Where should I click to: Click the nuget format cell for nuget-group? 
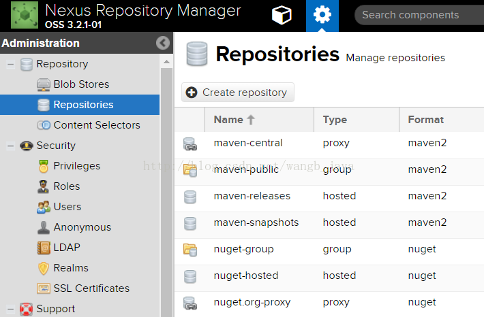422,249
